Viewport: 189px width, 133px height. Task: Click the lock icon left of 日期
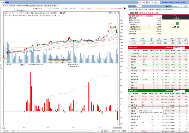click(167, 6)
